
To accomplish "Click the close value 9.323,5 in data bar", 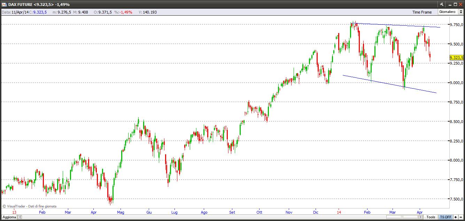I will tap(40, 12).
